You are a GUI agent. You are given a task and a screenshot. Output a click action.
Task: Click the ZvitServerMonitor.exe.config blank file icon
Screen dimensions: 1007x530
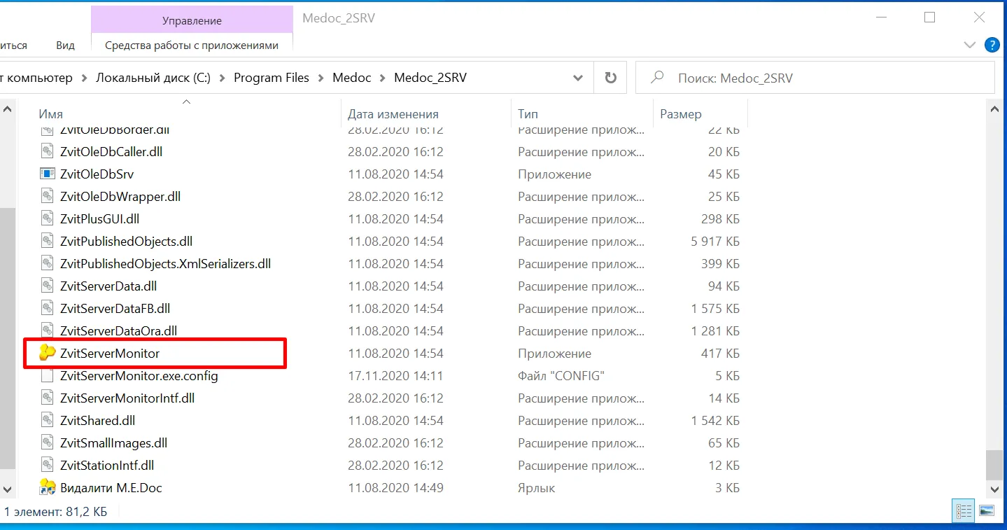point(48,376)
